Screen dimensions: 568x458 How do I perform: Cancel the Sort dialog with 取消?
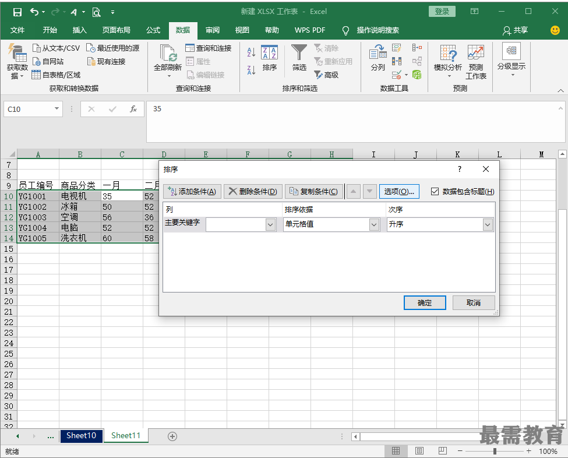coord(474,302)
